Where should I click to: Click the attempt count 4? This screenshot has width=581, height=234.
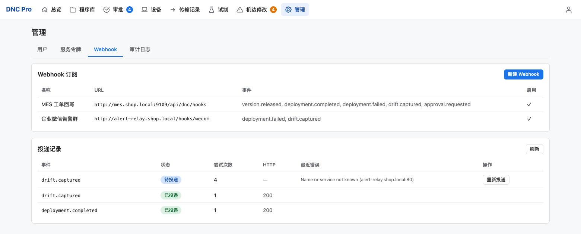click(215, 180)
